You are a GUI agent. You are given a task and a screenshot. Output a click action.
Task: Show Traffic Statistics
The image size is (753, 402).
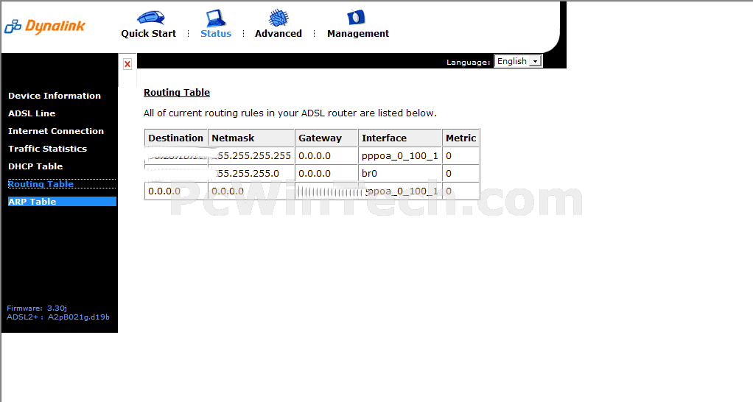pyautogui.click(x=47, y=149)
